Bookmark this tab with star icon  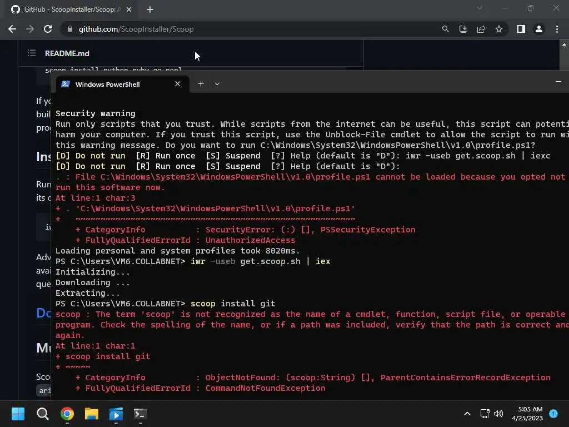click(499, 29)
